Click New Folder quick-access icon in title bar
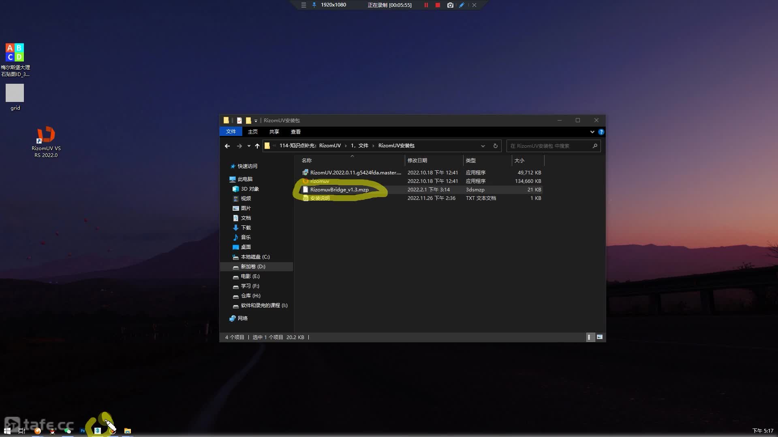The image size is (778, 437). (x=248, y=120)
